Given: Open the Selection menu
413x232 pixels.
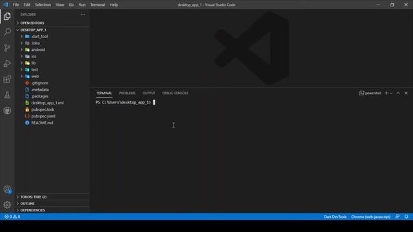Looking at the screenshot, I should click(43, 5).
